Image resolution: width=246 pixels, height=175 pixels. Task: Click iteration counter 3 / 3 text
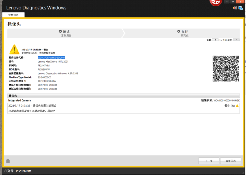pyautogui.click(x=226, y=40)
